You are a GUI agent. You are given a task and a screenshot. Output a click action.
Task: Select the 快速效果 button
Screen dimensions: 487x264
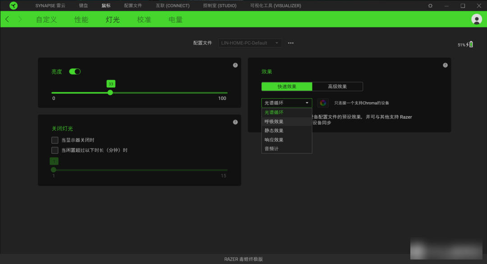[287, 86]
